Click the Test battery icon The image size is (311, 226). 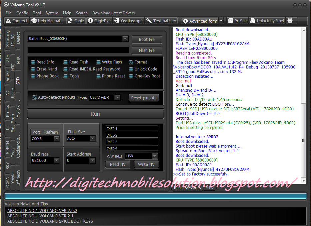pyautogui.click(x=161, y=20)
